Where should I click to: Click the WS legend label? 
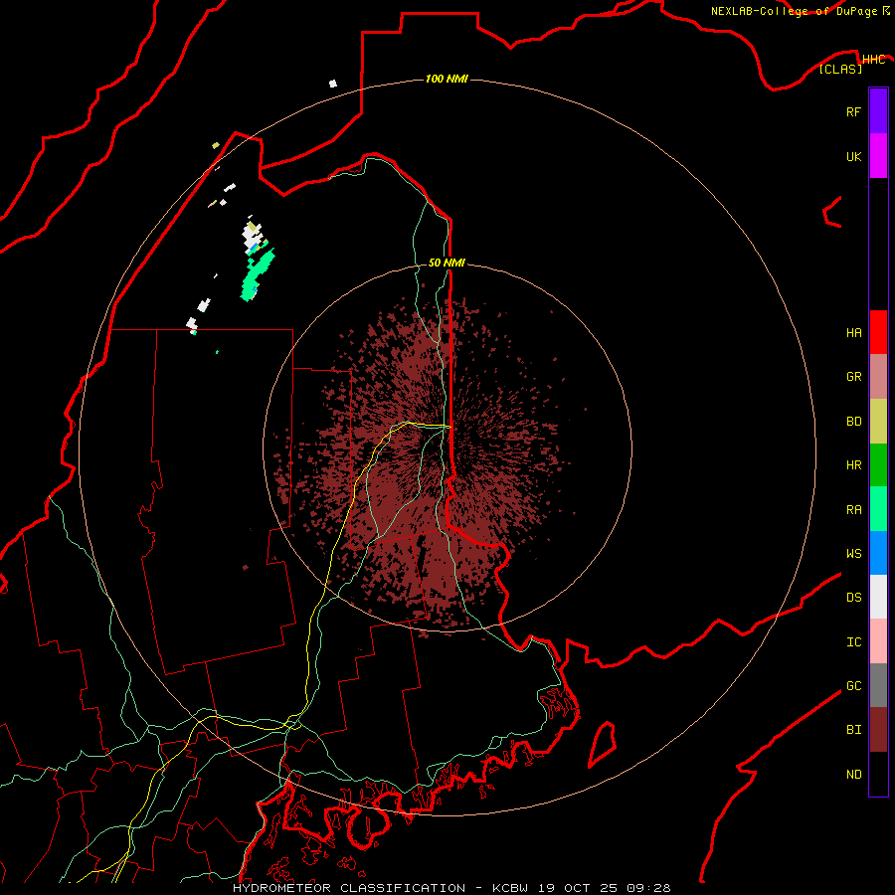pyautogui.click(x=853, y=554)
